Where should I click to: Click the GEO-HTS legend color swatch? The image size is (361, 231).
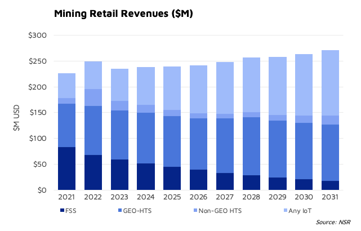tap(120, 210)
